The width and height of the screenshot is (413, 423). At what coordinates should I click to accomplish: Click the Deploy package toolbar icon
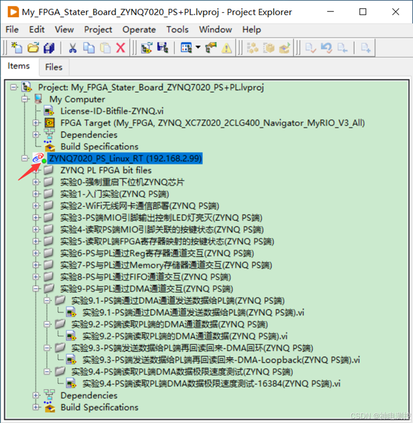(268, 48)
